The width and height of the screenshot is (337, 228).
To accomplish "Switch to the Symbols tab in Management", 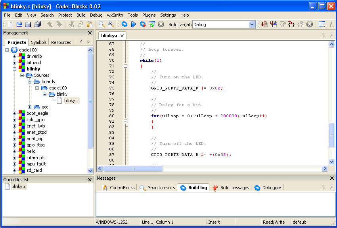I will tap(38, 42).
